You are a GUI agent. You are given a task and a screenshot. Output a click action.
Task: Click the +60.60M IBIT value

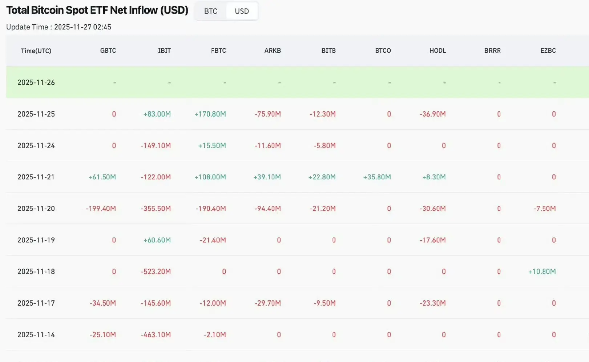tap(157, 240)
